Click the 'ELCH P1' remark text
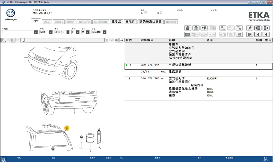The height and width of the screenshot is (162, 273). (212, 78)
